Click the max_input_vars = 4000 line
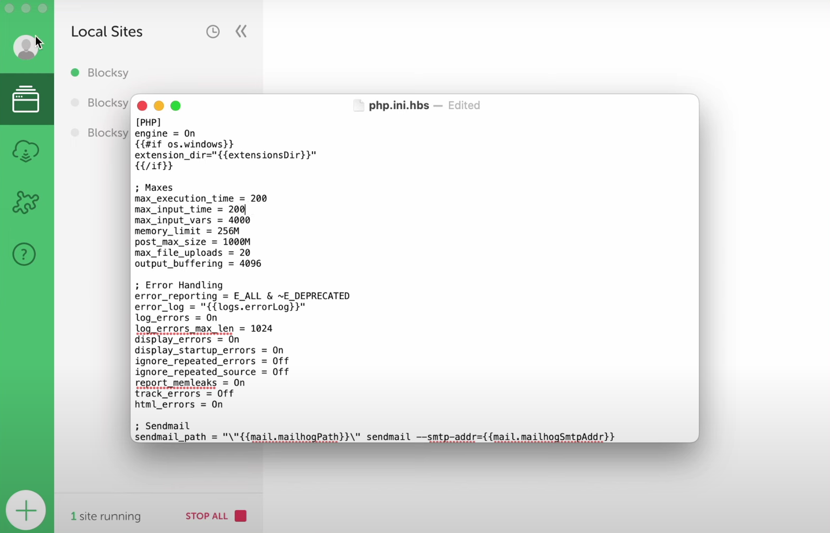This screenshot has height=533, width=830. click(193, 220)
